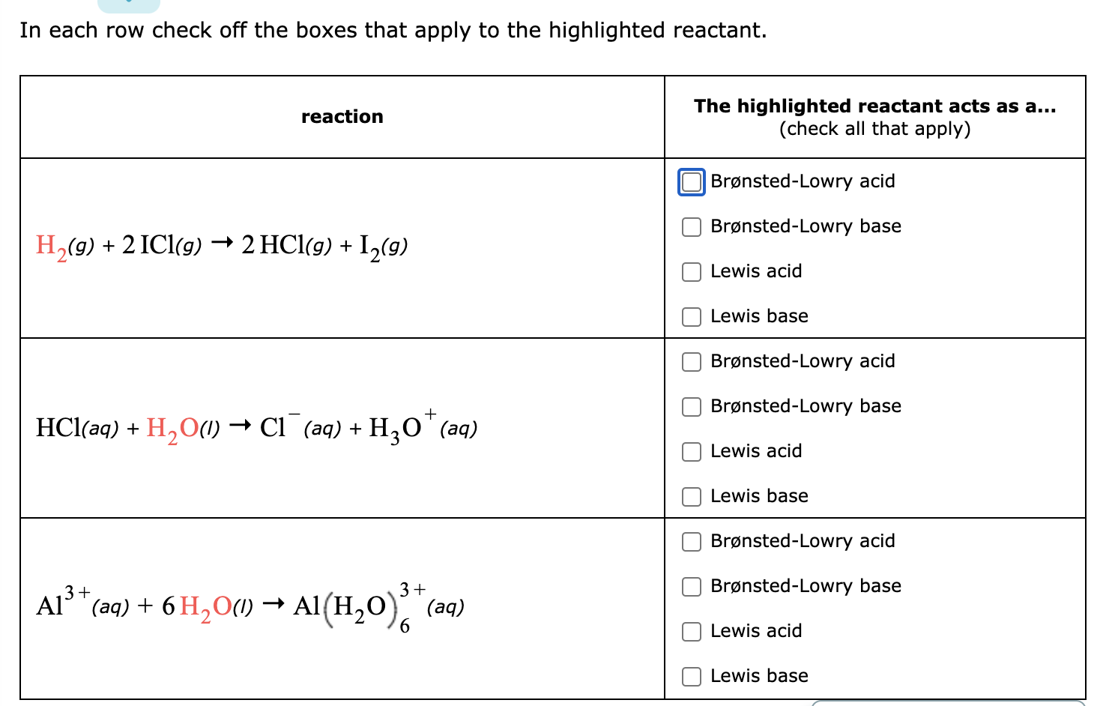Enable Lewis base in the first row
Image resolution: width=1112 pixels, height=706 pixels.
pos(691,316)
